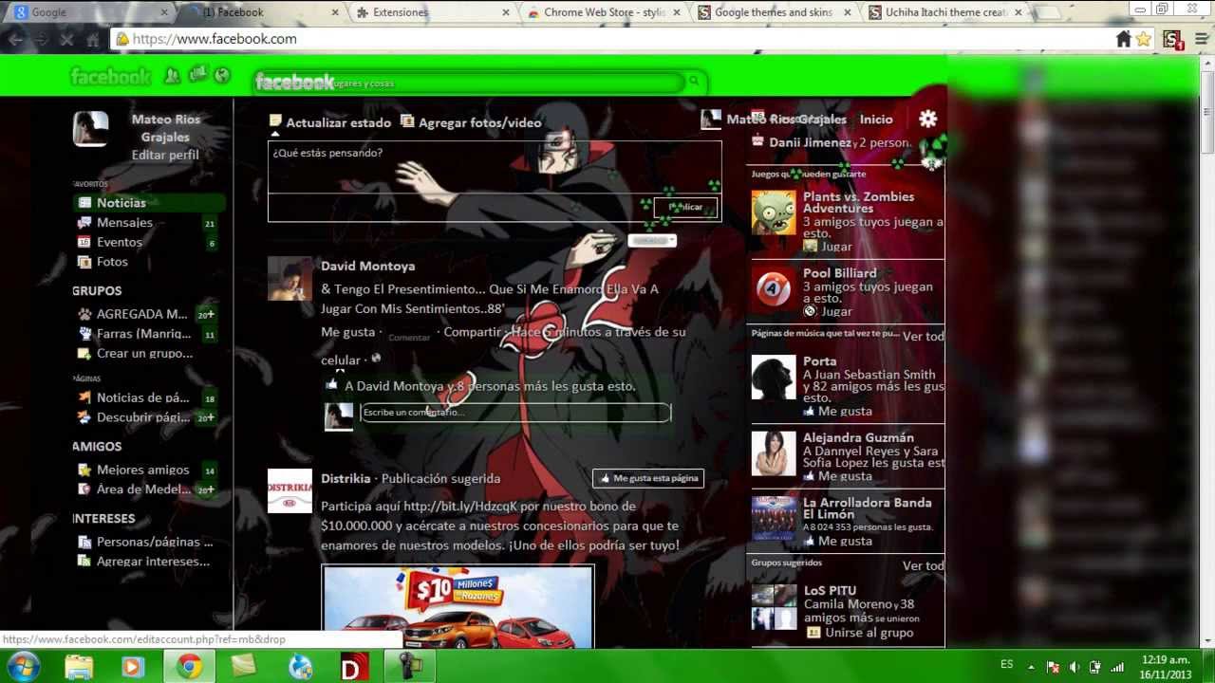Screen dimensions: 1215x683
Task: Open the Porta page thumbnail
Action: pyautogui.click(x=774, y=378)
